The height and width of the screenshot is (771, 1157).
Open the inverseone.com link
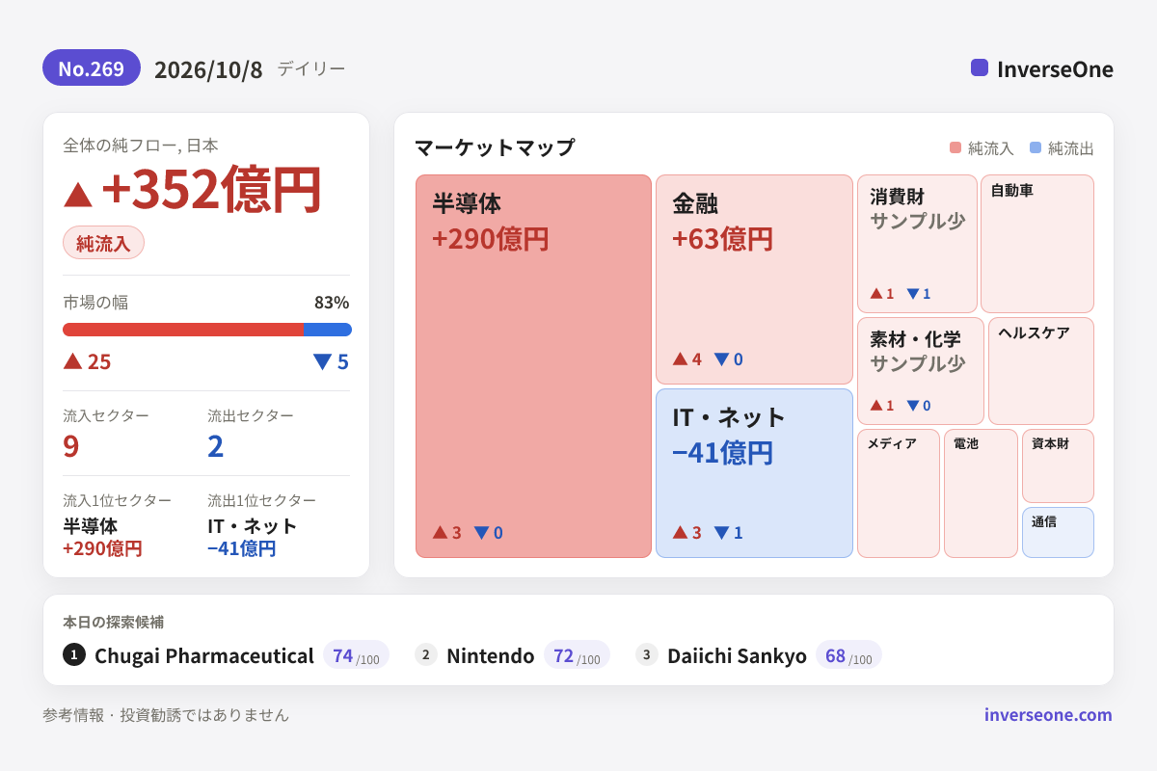[1048, 715]
